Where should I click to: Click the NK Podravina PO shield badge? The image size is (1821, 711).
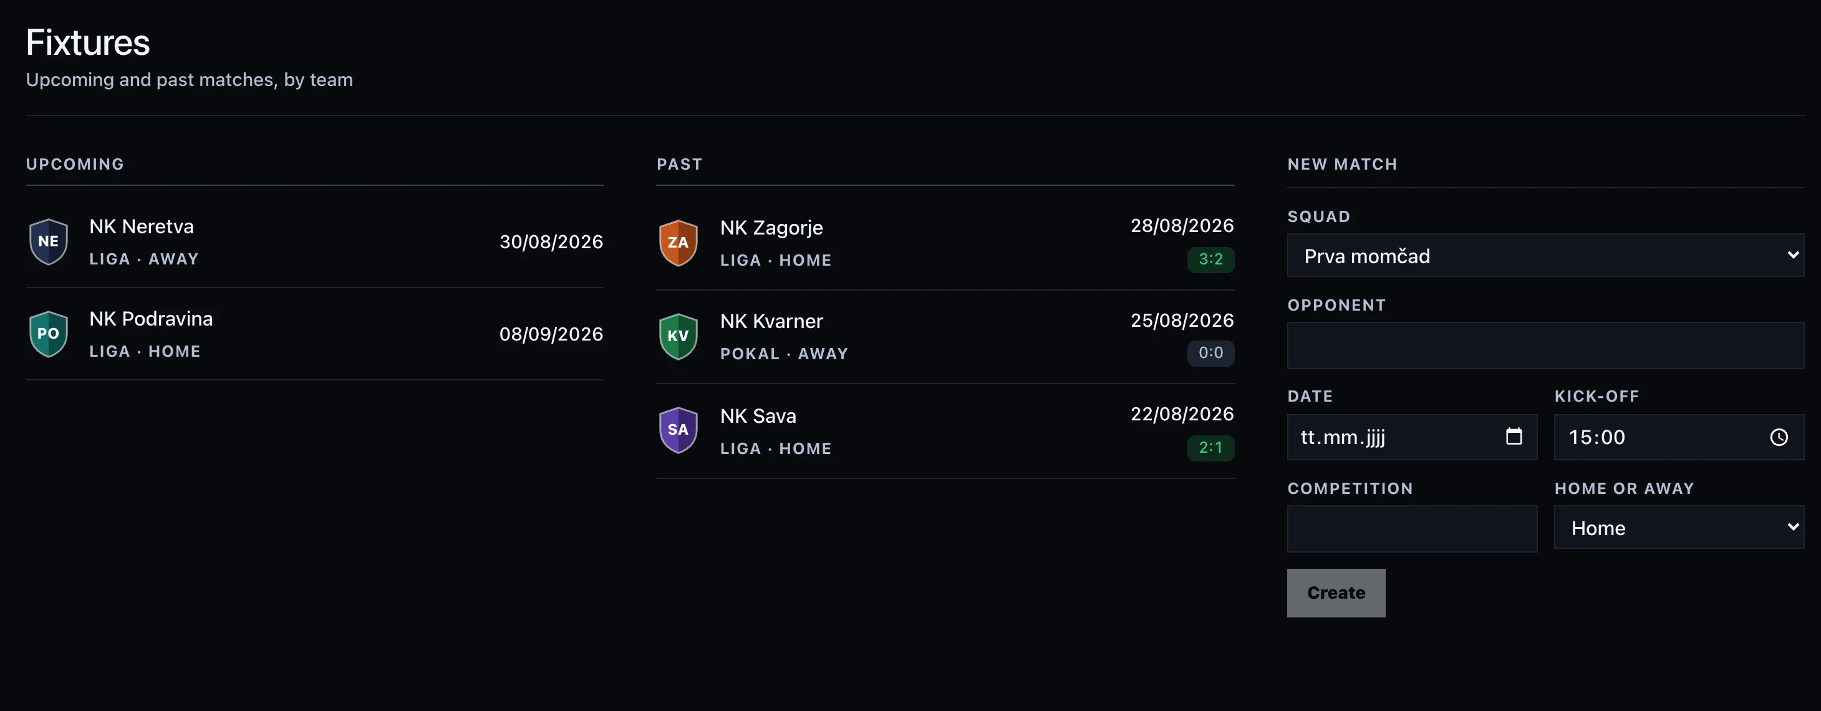pyautogui.click(x=48, y=334)
